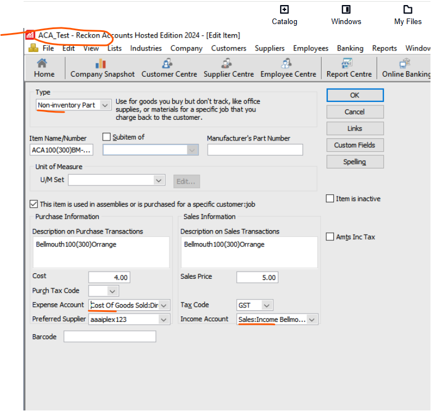Open the Preferred Supplier dropdown

(164, 319)
